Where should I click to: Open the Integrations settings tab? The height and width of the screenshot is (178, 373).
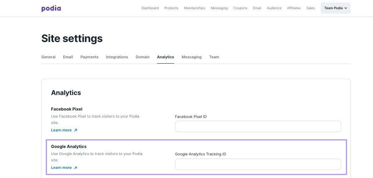[x=117, y=57]
